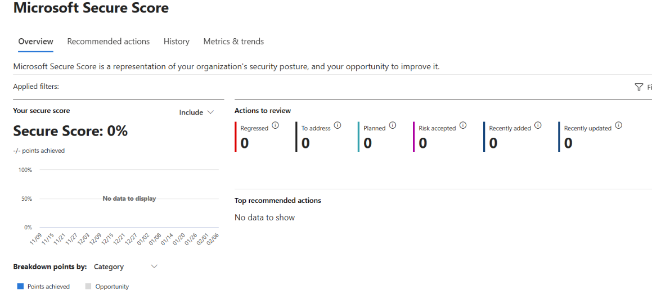
Task: Click info icon next to Planned
Action: click(x=393, y=125)
